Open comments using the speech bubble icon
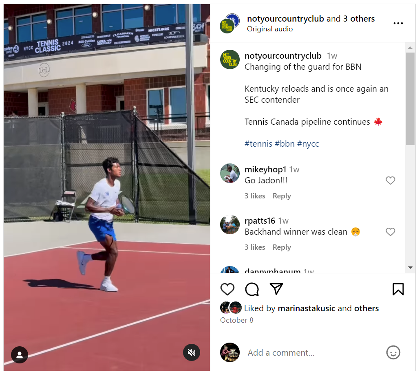The width and height of the screenshot is (417, 374). pyautogui.click(x=252, y=289)
